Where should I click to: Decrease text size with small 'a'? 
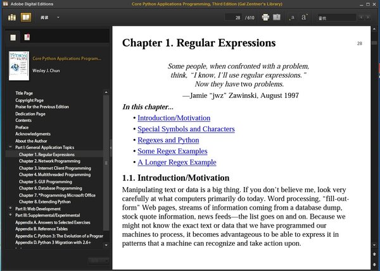tap(292, 17)
